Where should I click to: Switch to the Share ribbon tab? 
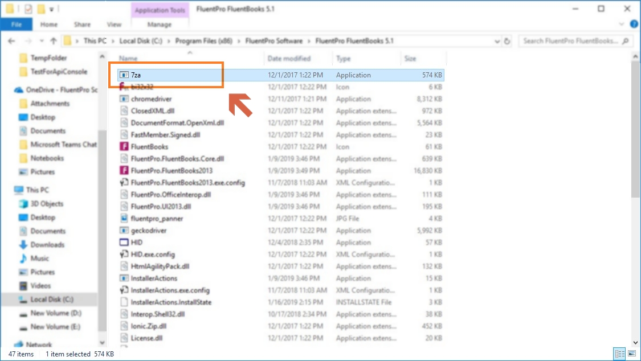[x=82, y=24]
